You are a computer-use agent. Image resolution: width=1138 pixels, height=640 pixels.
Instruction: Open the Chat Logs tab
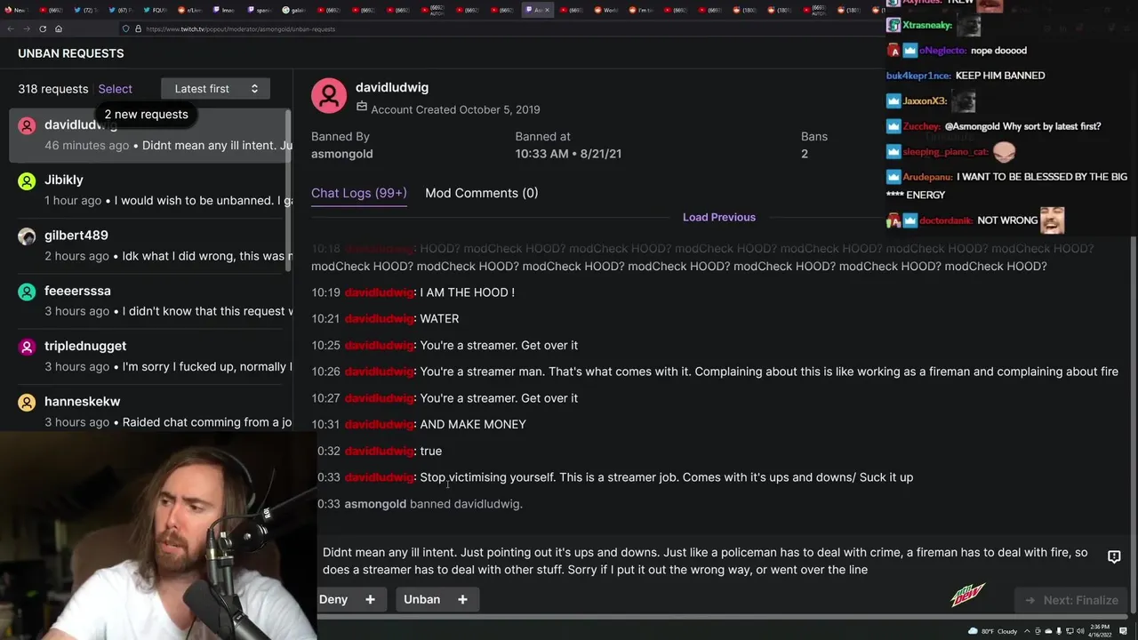359,193
